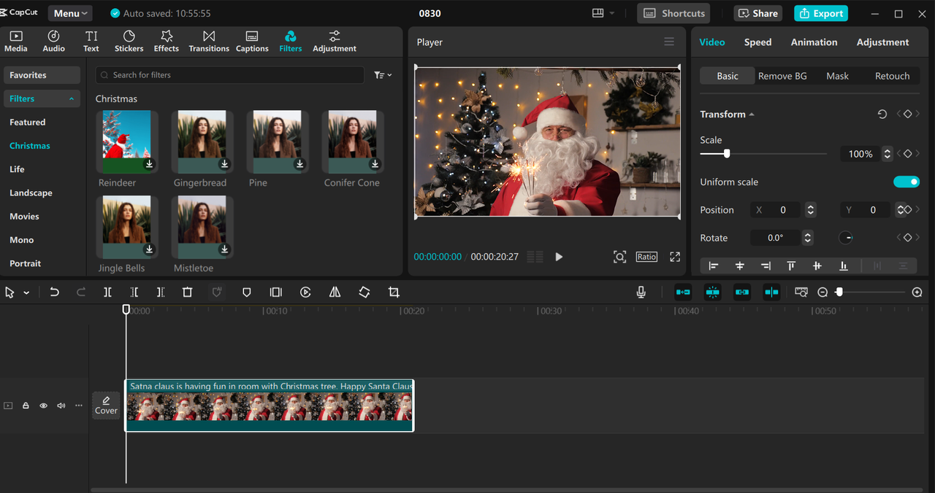Click the Scale slider handle
935x493 pixels.
[727, 154]
